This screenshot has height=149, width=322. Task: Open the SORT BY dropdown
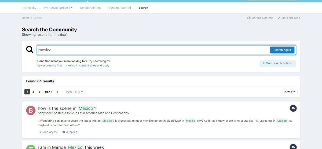(290, 92)
